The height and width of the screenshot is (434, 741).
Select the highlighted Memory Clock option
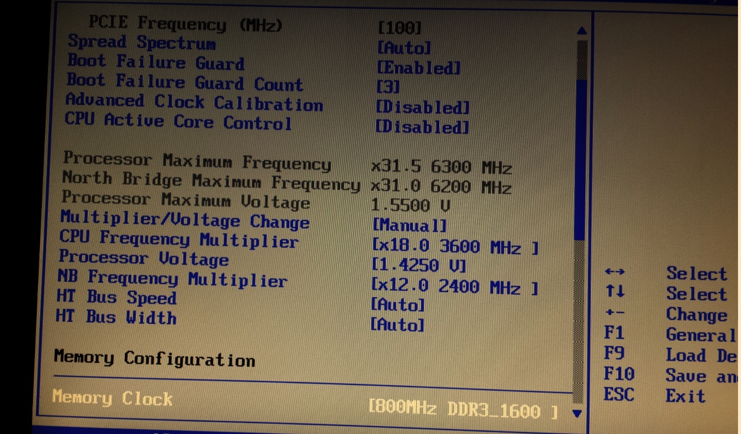[112, 398]
